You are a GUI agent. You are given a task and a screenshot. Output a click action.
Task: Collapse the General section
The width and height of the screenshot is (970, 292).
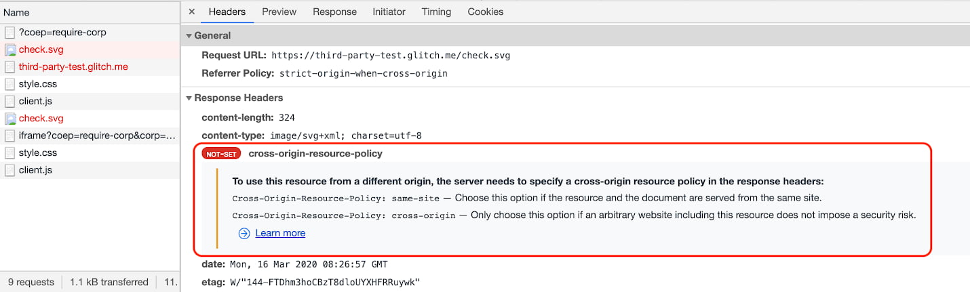tap(189, 36)
